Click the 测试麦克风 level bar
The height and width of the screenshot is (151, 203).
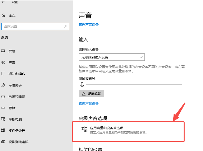[x=134, y=85]
